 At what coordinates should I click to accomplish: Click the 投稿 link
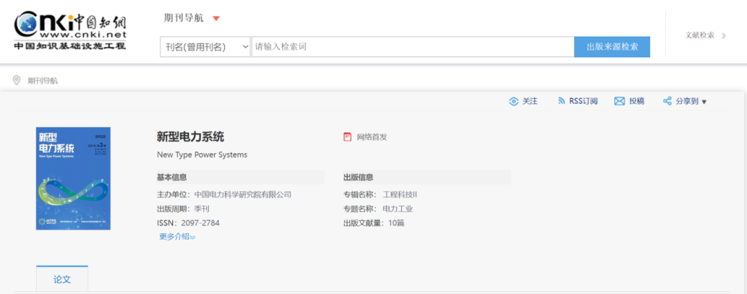636,101
